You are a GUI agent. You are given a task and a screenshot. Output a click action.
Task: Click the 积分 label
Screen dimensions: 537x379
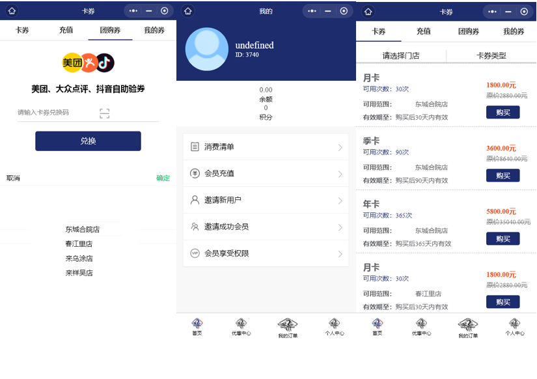[266, 117]
